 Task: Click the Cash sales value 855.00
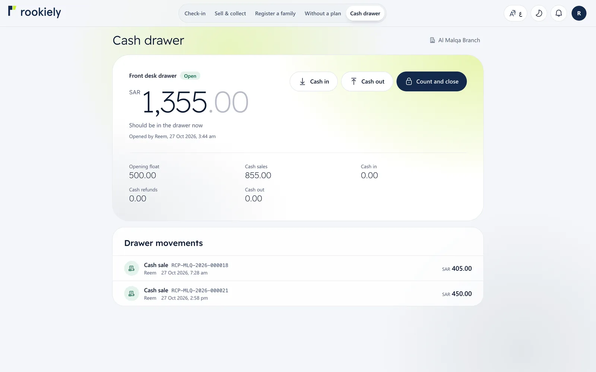pyautogui.click(x=258, y=176)
